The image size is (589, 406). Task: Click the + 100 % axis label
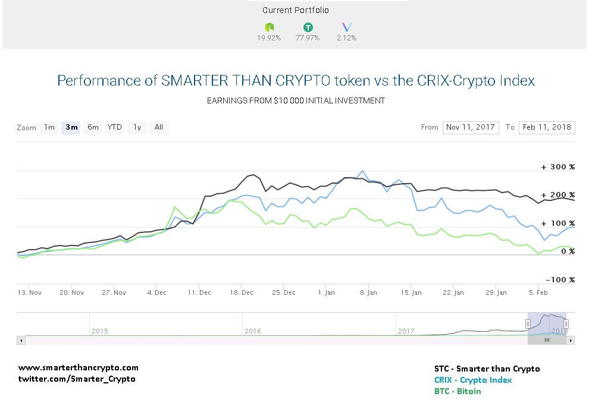[558, 224]
